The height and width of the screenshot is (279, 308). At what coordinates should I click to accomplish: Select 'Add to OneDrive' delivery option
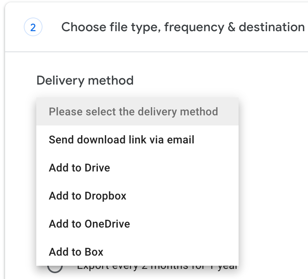137,224
